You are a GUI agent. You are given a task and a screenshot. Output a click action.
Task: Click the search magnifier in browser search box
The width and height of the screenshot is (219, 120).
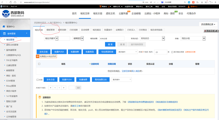pos(185,2)
